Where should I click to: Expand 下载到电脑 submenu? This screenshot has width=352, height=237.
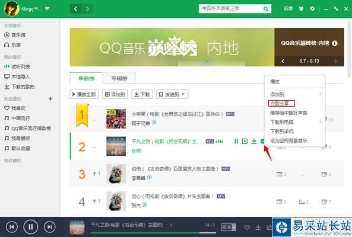coord(295,122)
